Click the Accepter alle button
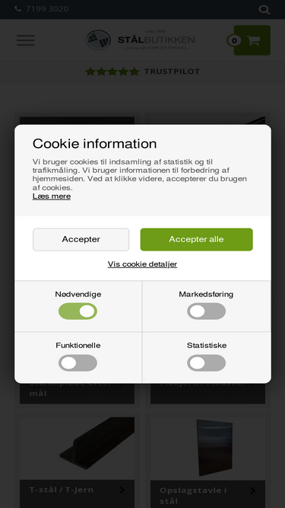The height and width of the screenshot is (508, 285). pyautogui.click(x=197, y=239)
